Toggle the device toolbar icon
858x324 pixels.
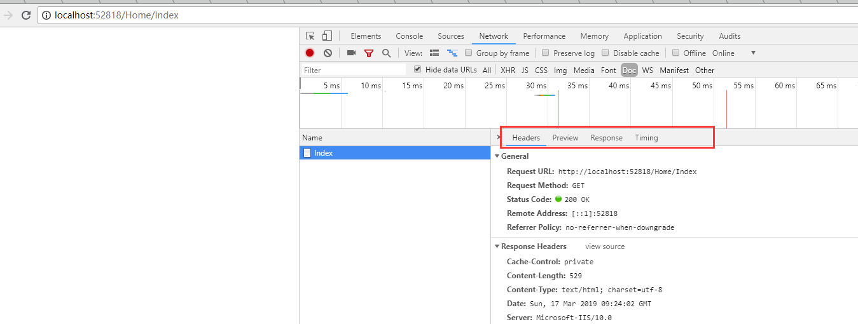(x=327, y=36)
